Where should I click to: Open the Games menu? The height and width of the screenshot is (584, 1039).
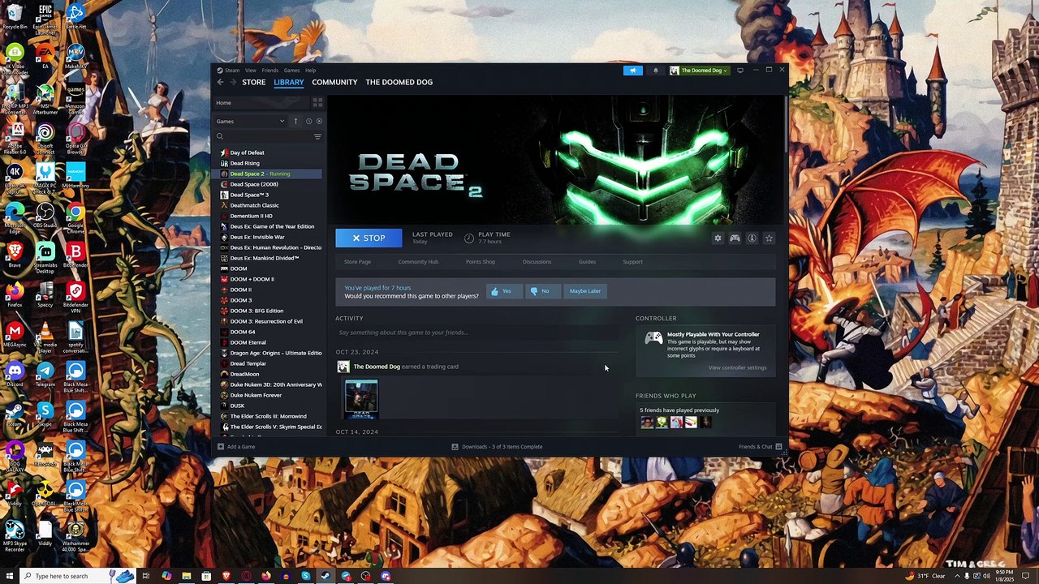click(291, 71)
